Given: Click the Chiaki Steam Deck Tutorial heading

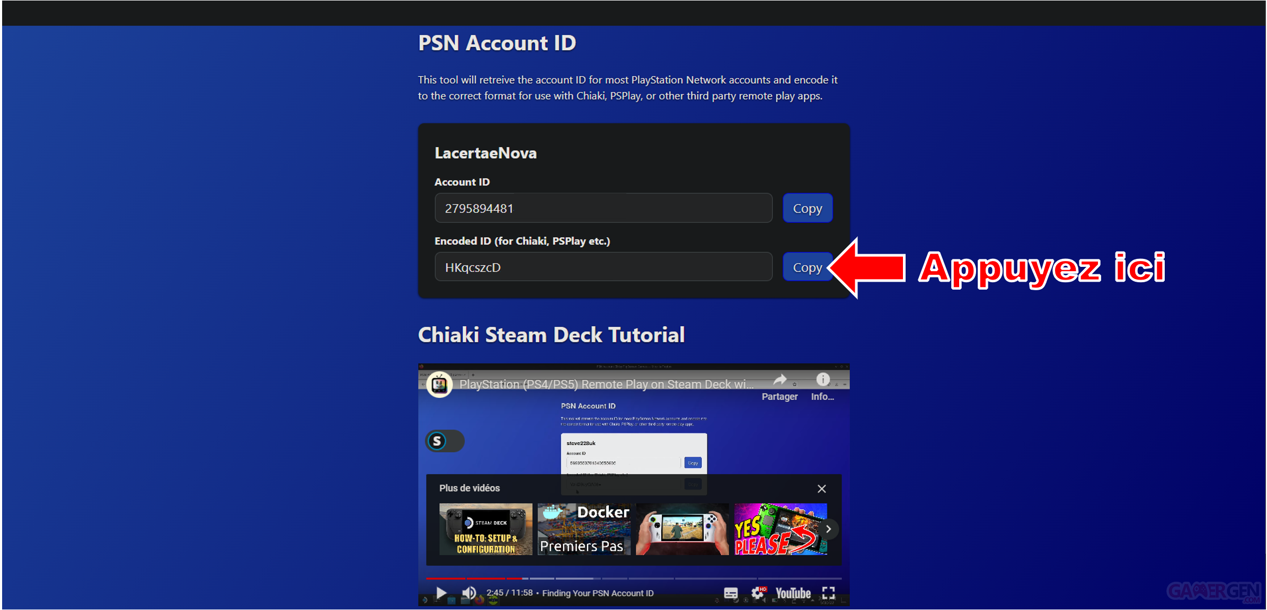Looking at the screenshot, I should pyautogui.click(x=551, y=335).
